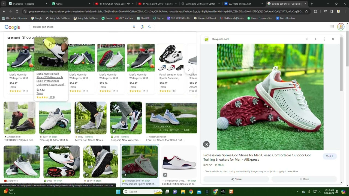Open the Men's Golf Shoes Non-slip eBay result
349x196 pixels.
(x=90, y=122)
